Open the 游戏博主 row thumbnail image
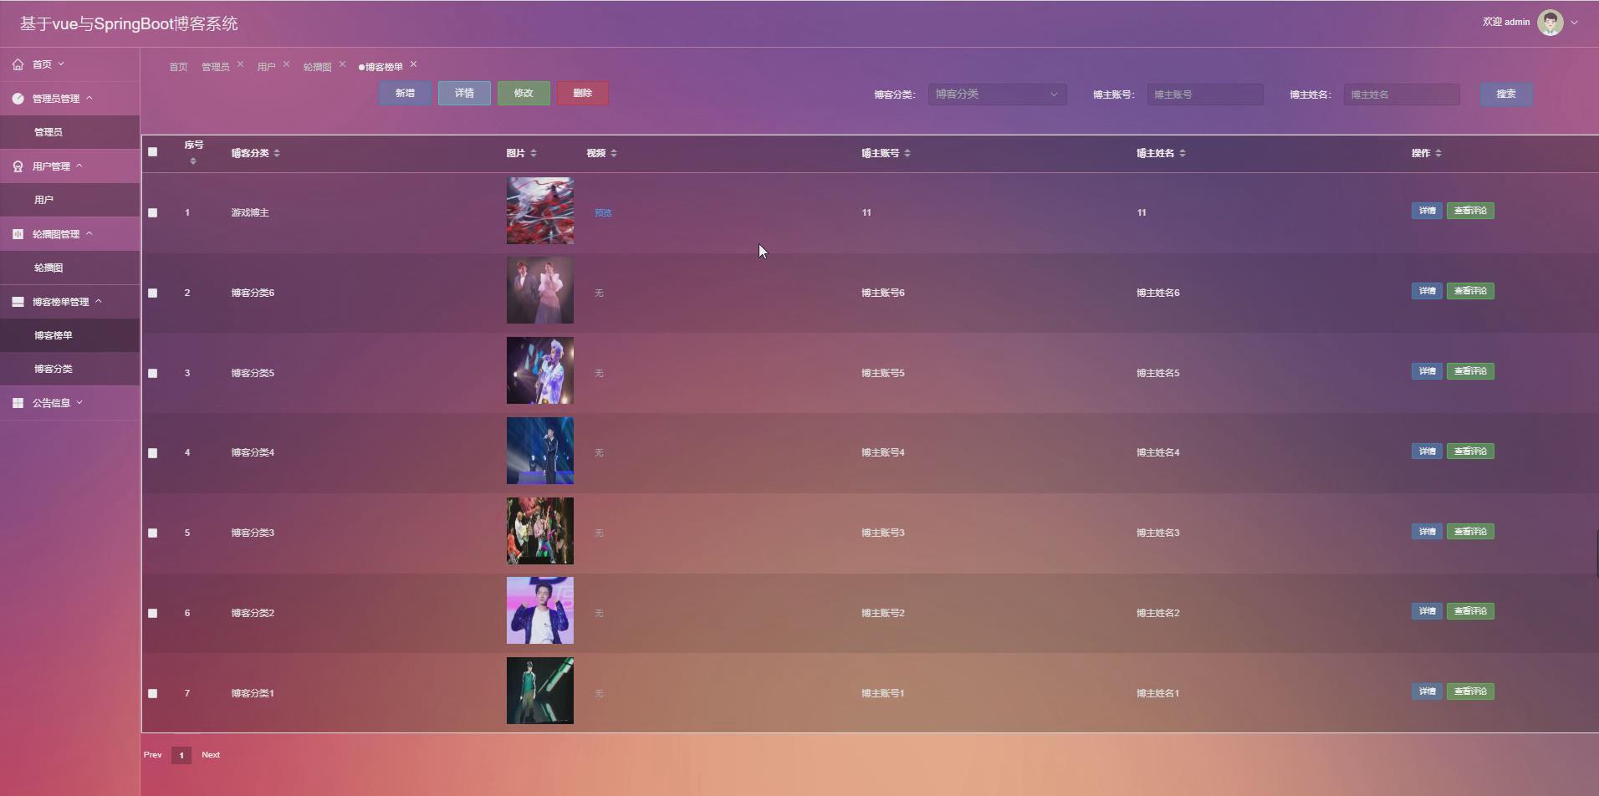This screenshot has height=796, width=1599. click(540, 211)
